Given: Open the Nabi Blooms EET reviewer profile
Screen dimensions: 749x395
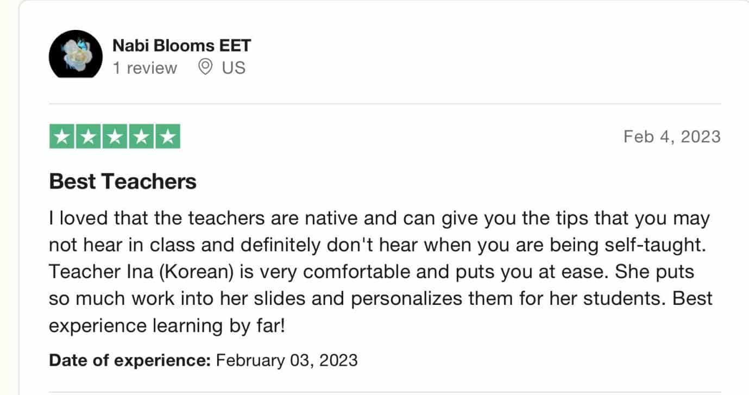Looking at the screenshot, I should coord(181,46).
